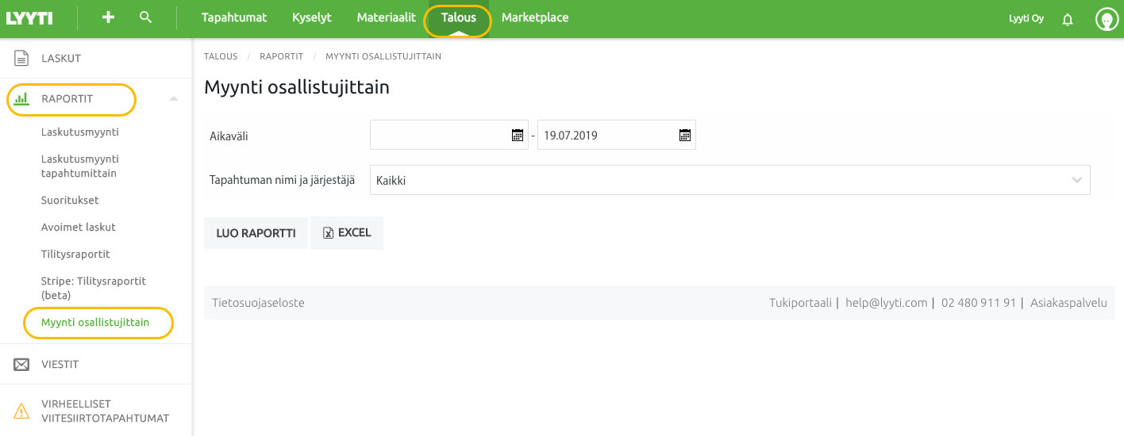Open the Tietosuojaseloste link

[259, 303]
